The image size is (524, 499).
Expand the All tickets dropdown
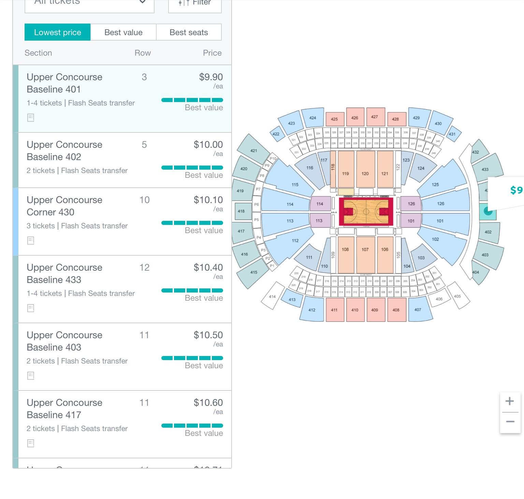tap(89, 4)
